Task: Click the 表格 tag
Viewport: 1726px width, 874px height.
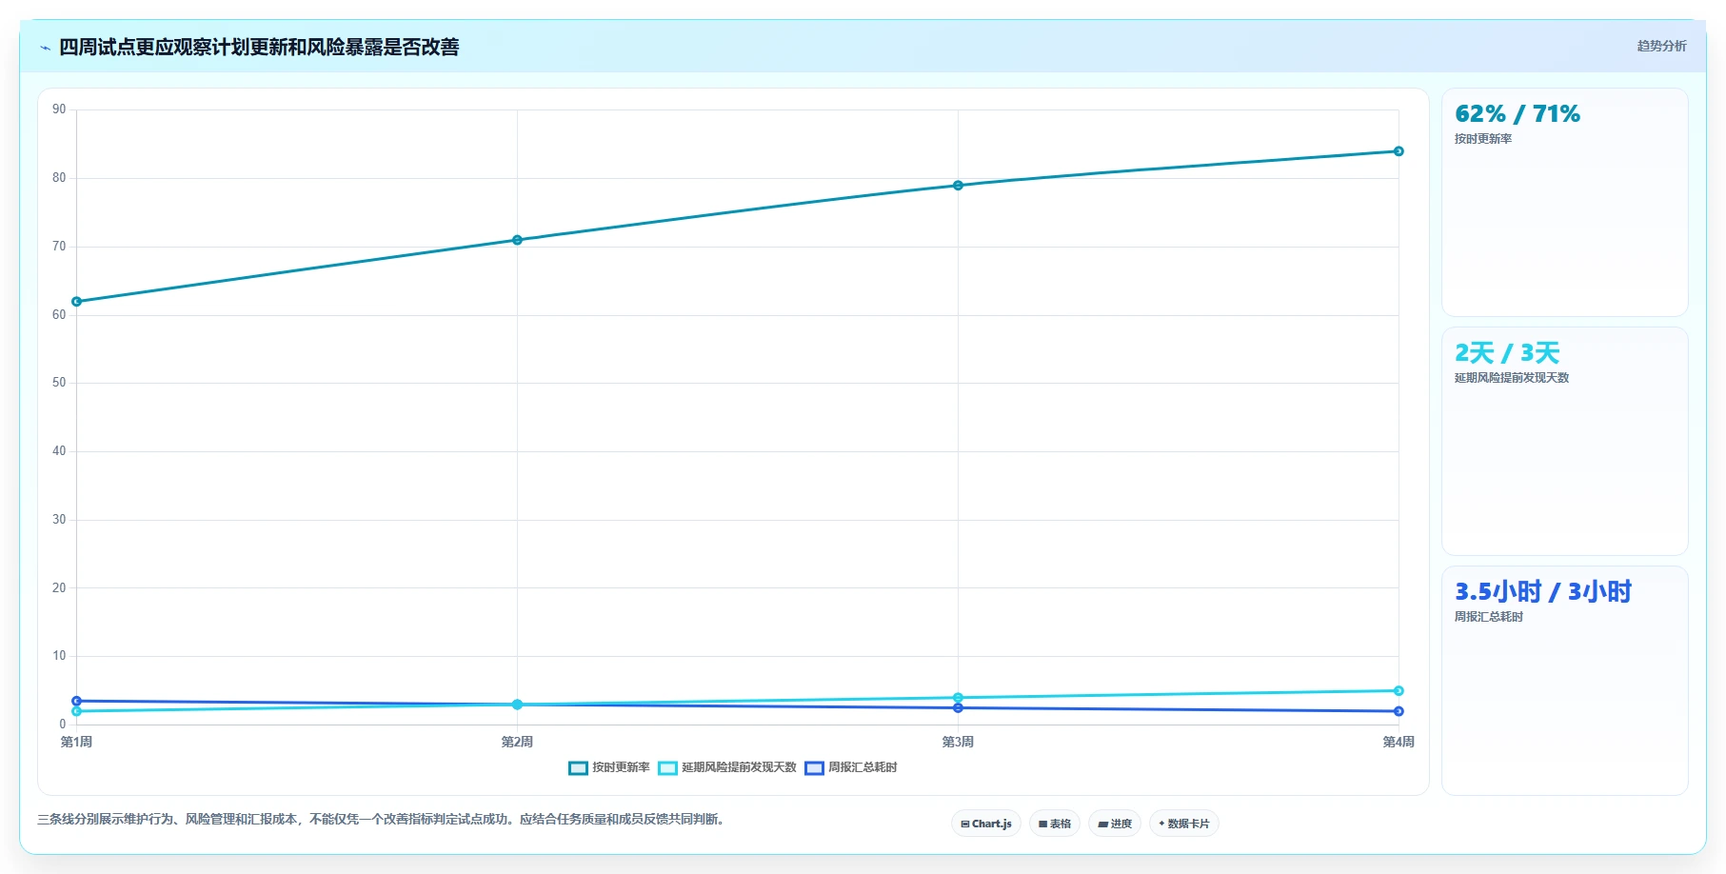Action: pyautogui.click(x=1055, y=824)
